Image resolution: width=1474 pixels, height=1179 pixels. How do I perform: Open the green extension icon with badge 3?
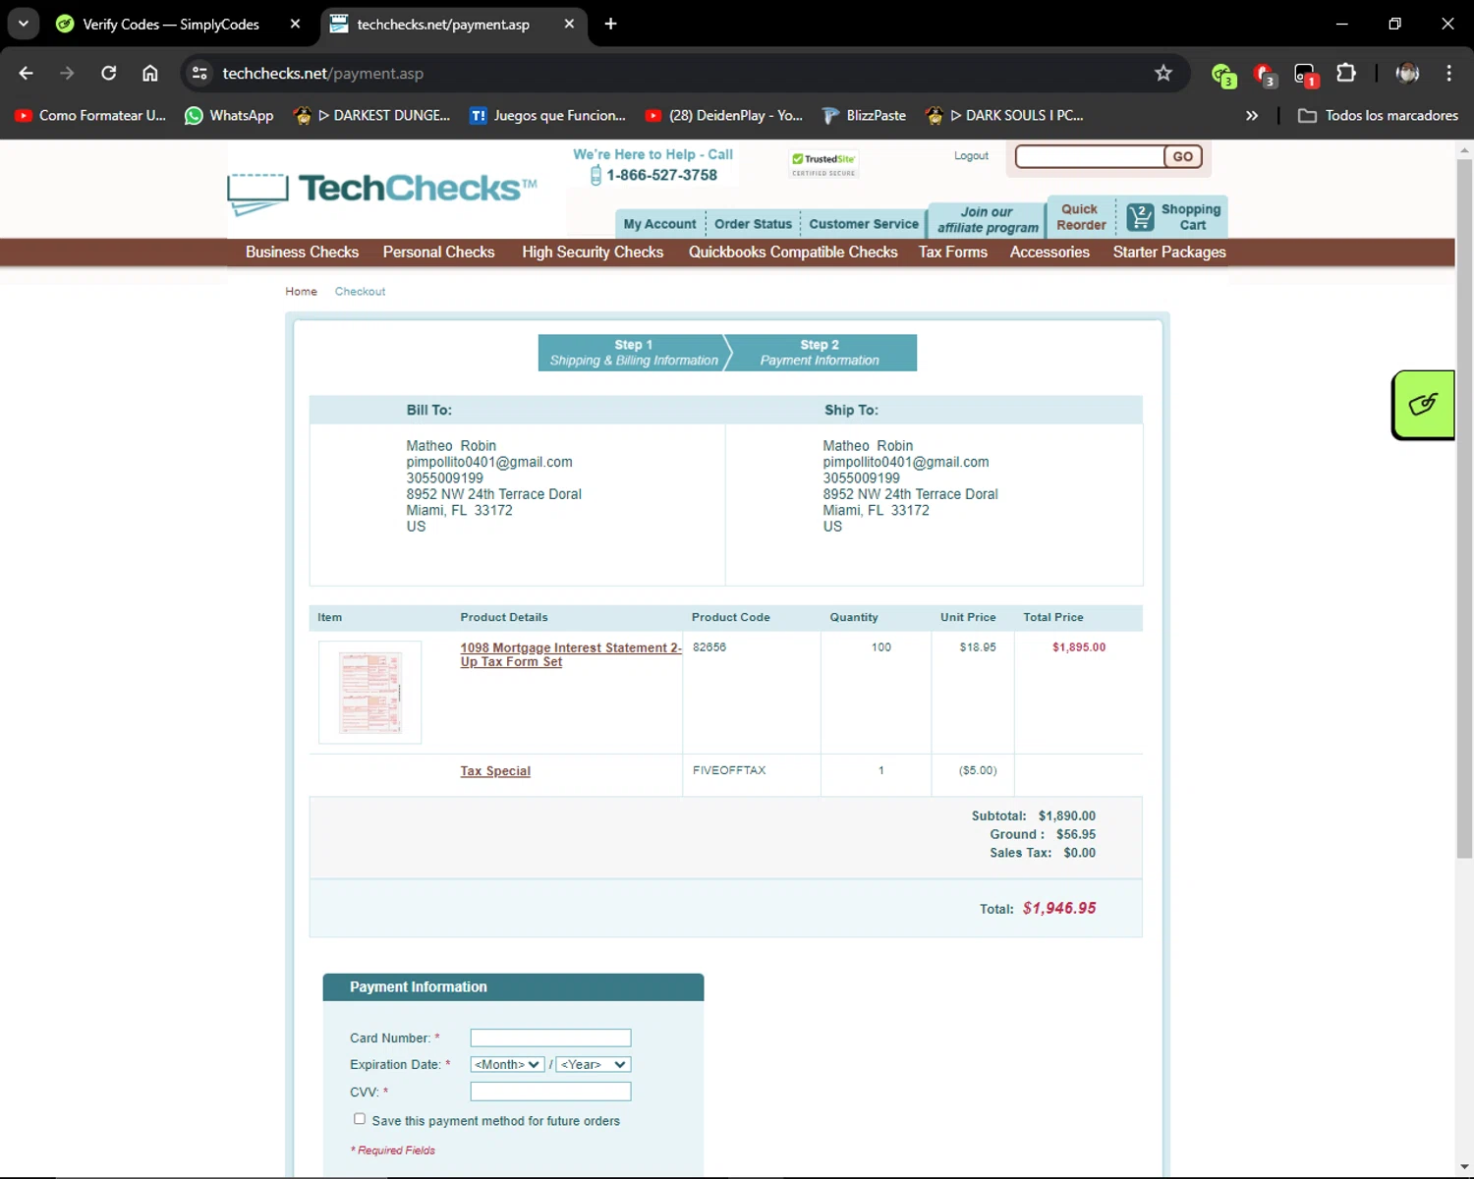pos(1222,74)
